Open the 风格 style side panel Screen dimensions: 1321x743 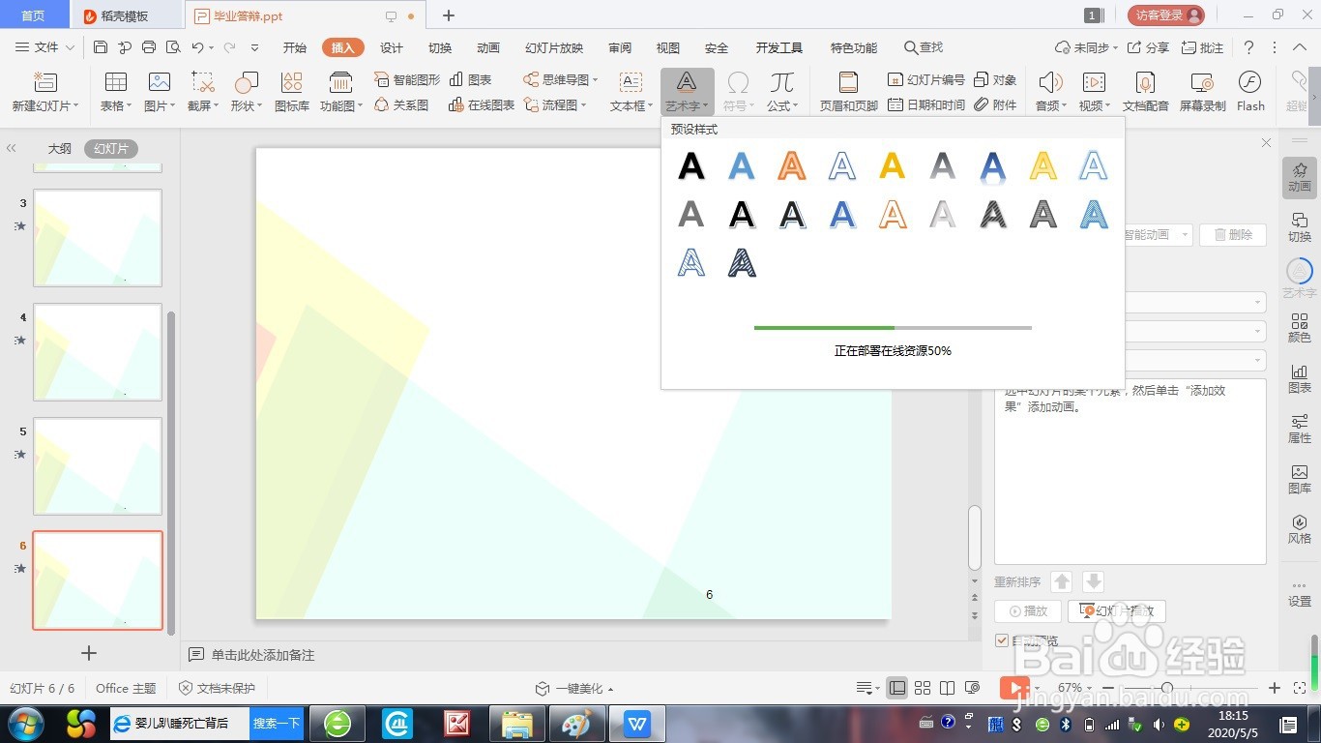click(x=1300, y=529)
